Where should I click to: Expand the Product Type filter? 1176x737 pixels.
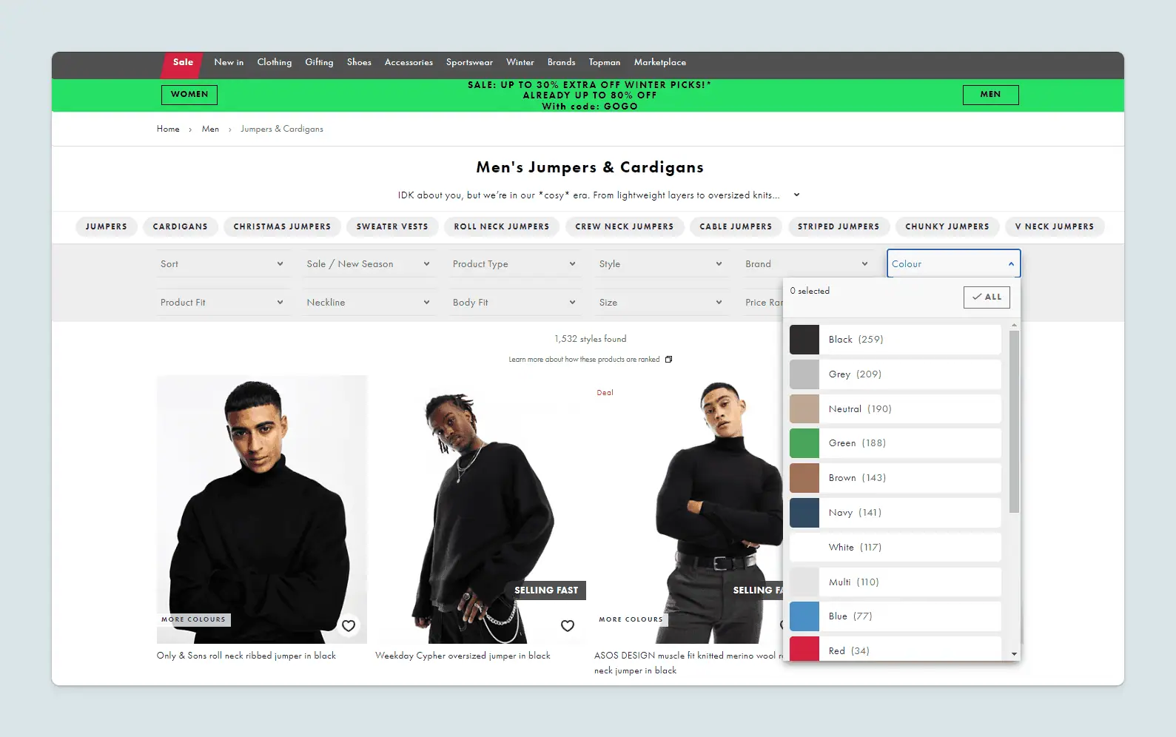click(x=514, y=264)
